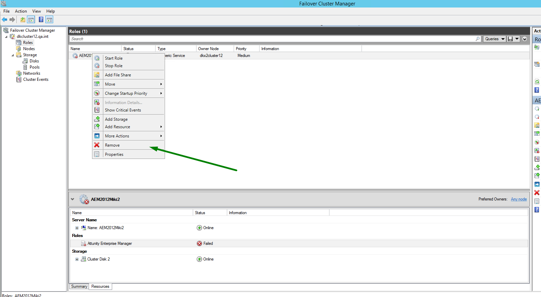This screenshot has width=541, height=297.
Task: Select Nodes in the tree
Action: (x=29, y=49)
